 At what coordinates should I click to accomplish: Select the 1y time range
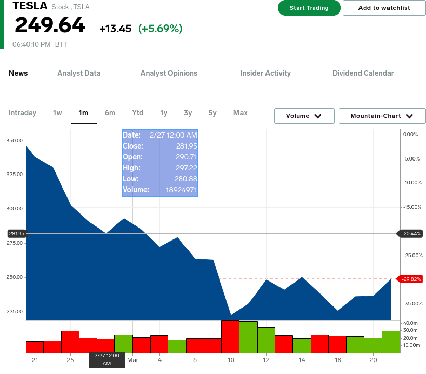coord(164,113)
